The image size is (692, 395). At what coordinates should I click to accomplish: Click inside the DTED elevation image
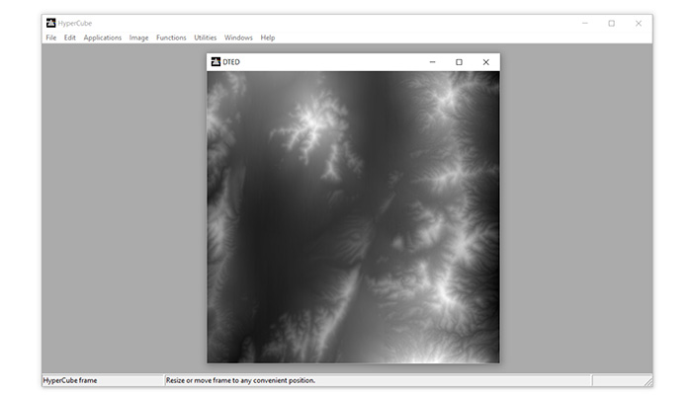pos(353,217)
